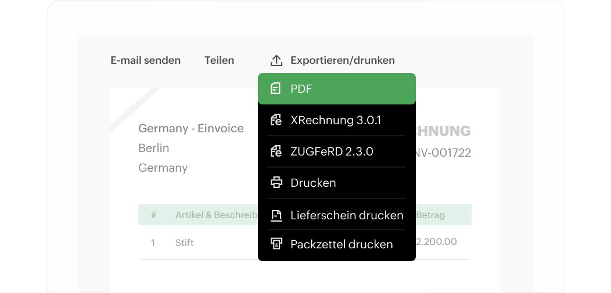The image size is (611, 293).
Task: Select Lieferschein drucken menu entry
Action: pyautogui.click(x=337, y=215)
